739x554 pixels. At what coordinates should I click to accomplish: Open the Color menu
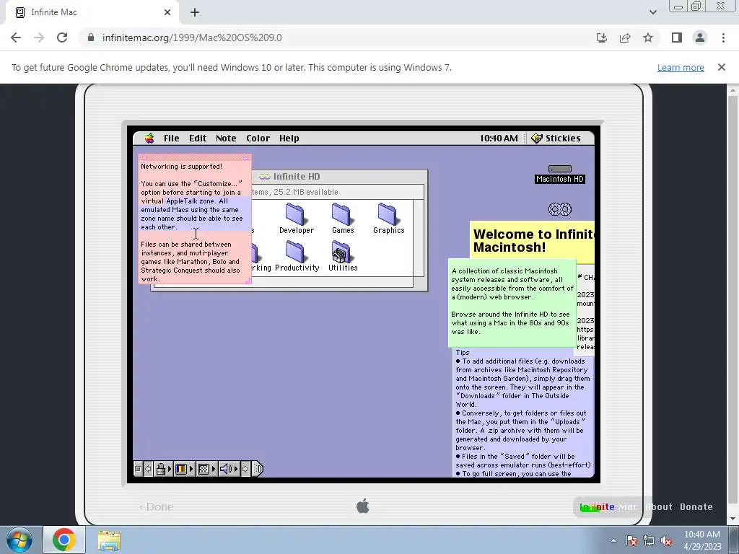(x=258, y=138)
